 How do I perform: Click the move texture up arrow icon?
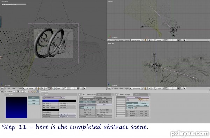click(x=145, y=100)
